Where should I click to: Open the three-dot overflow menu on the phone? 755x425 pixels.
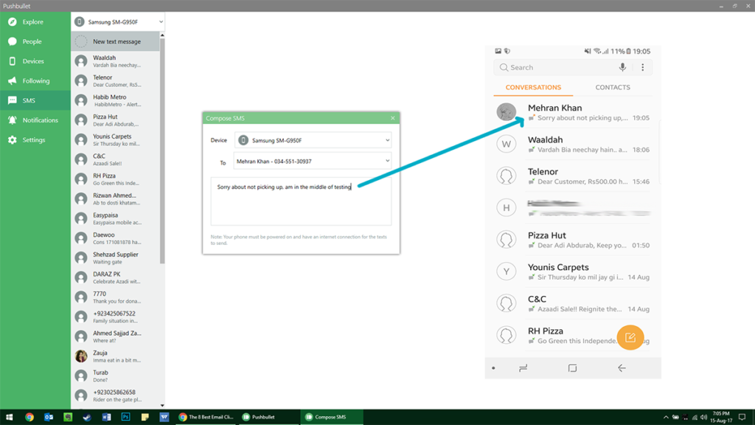642,67
